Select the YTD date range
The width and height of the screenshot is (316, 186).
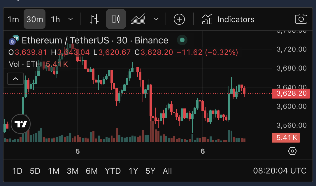pyautogui.click(x=113, y=171)
